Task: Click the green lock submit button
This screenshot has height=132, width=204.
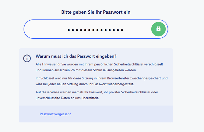Action: coord(158,29)
